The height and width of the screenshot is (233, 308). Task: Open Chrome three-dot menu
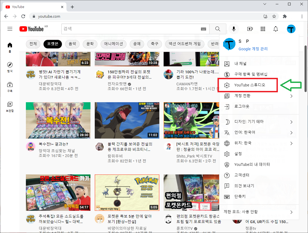pos(302,16)
